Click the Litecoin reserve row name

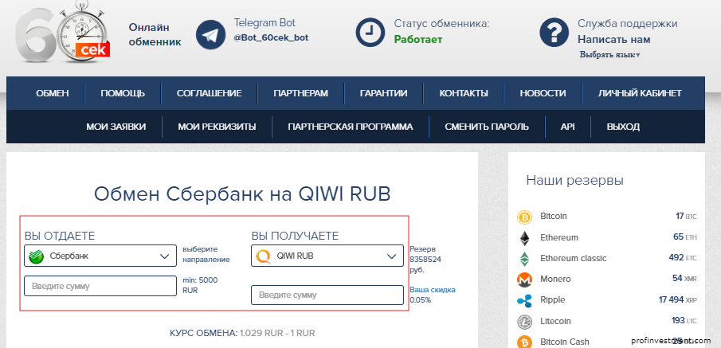[x=555, y=321]
